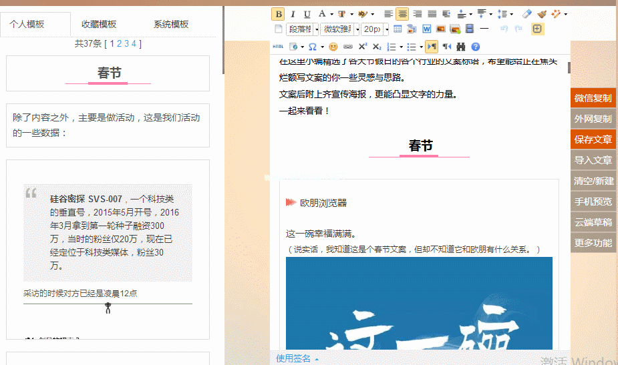Screen dimensions: 618x365
Task: Open HTML source view
Action: click(x=278, y=47)
